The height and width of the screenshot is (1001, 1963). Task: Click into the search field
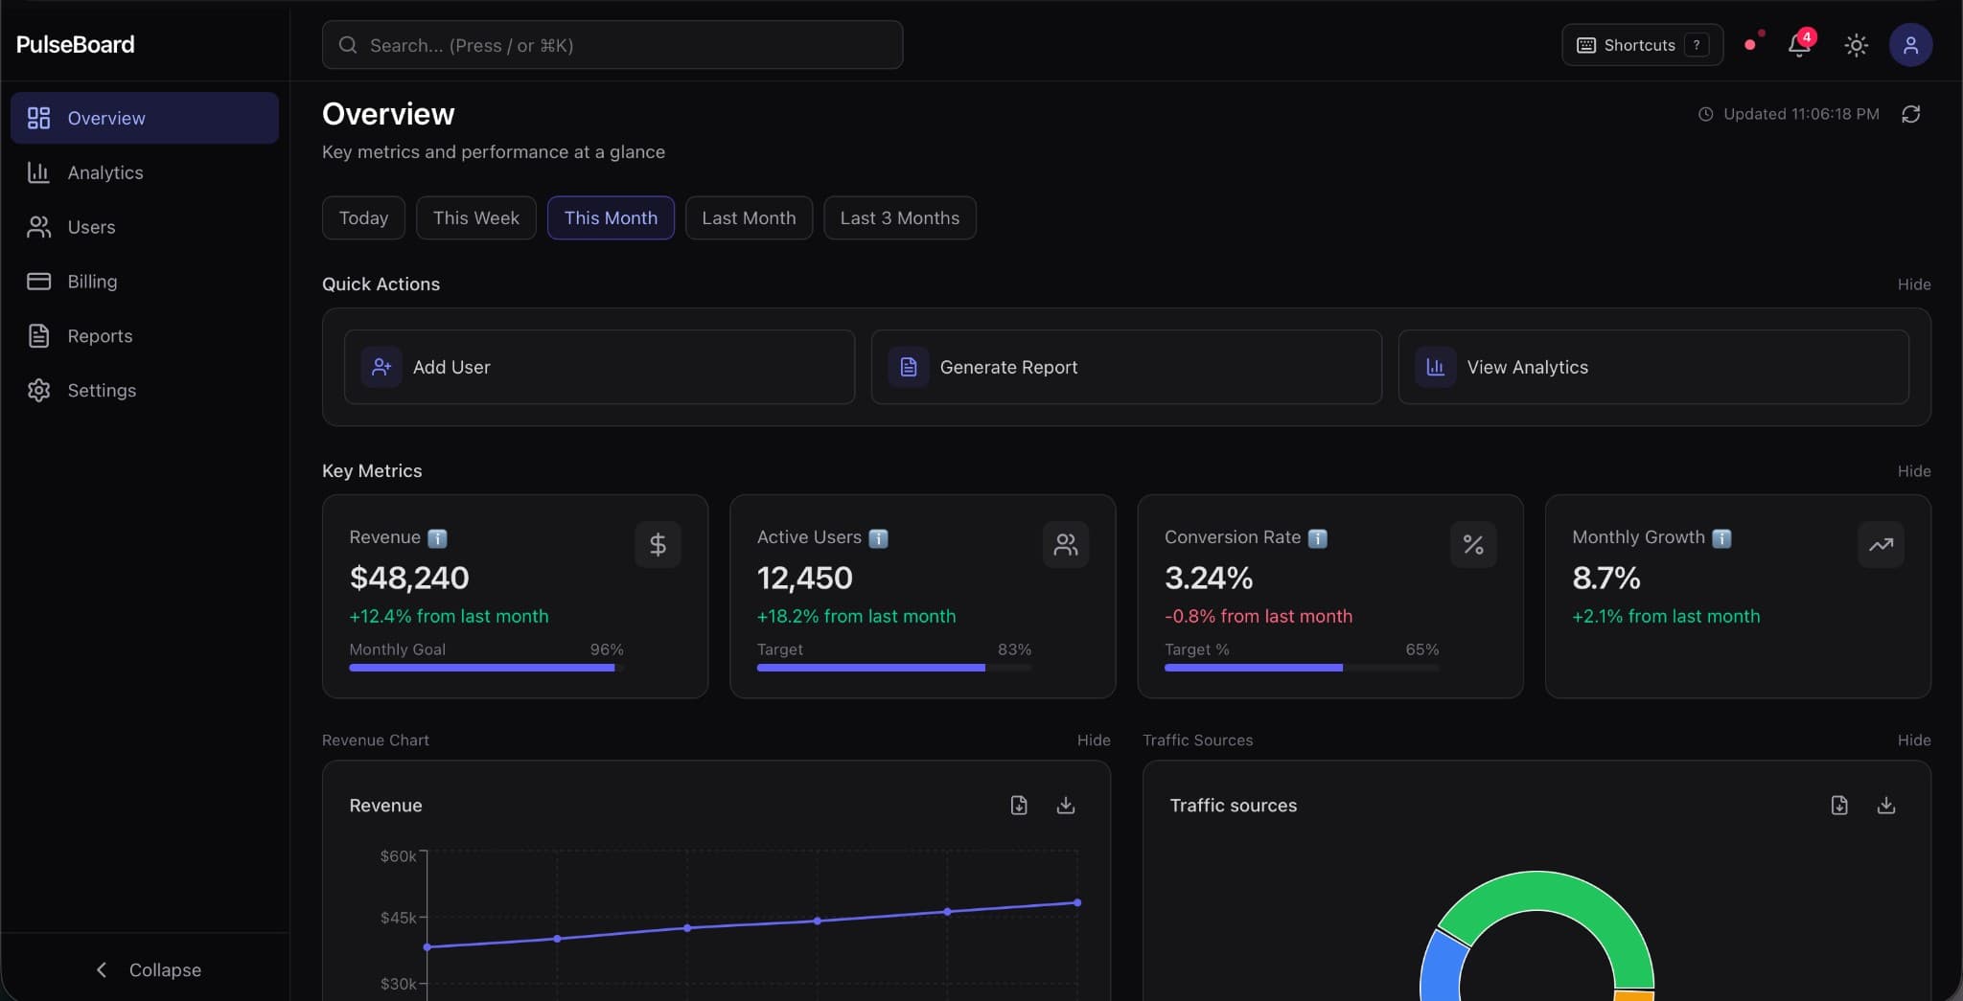point(612,45)
